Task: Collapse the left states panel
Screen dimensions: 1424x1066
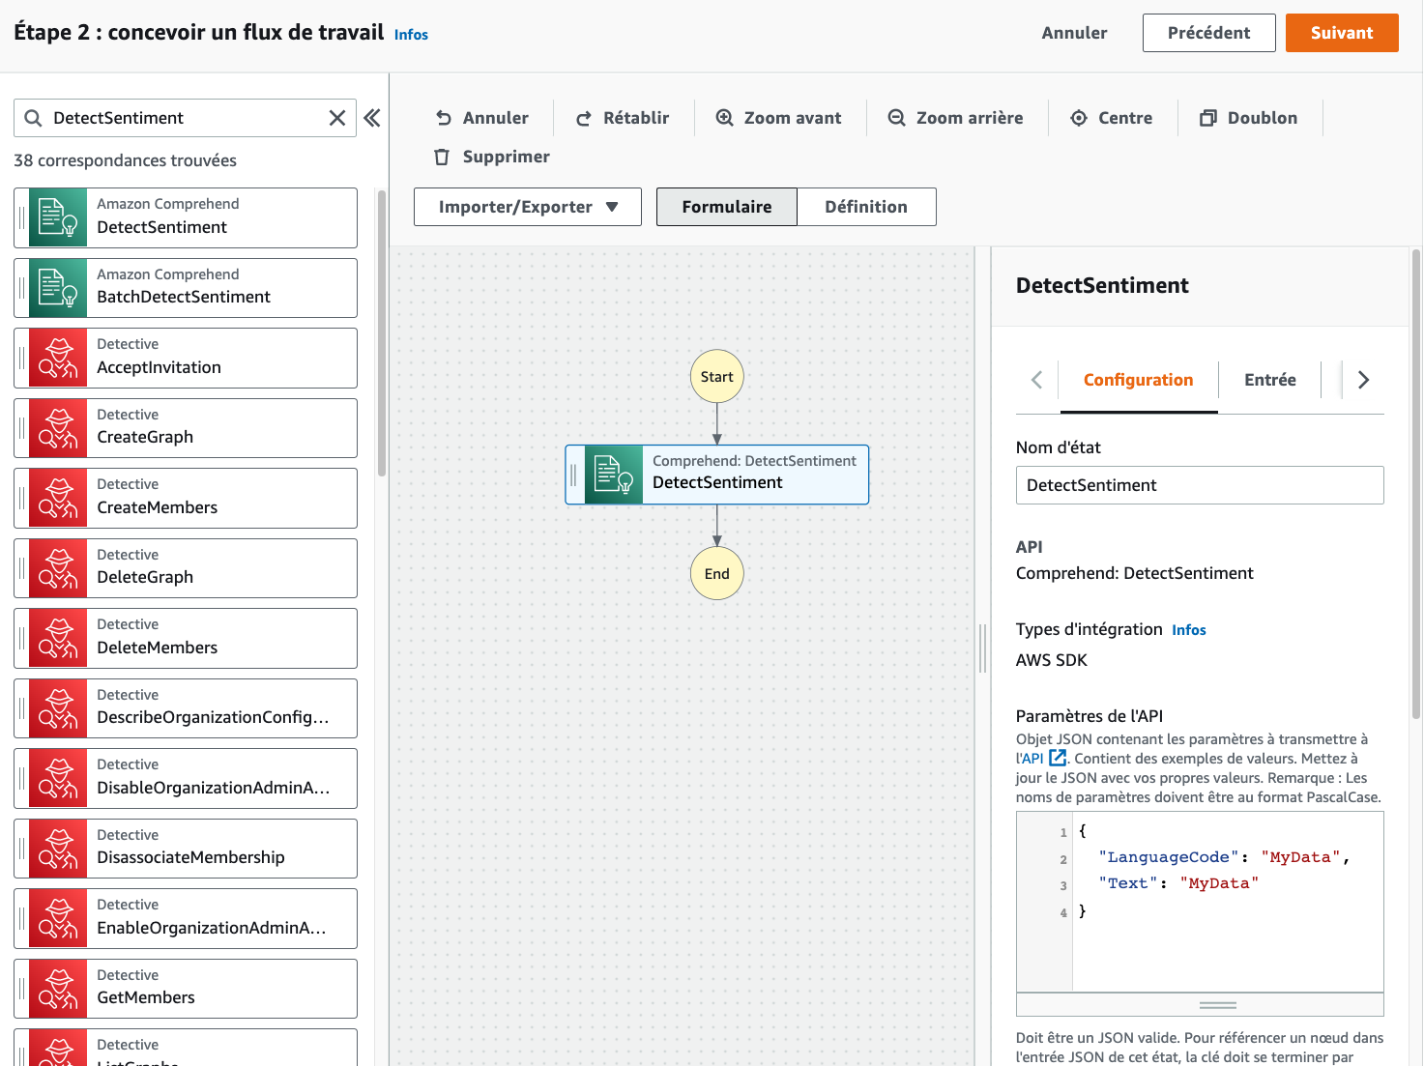Action: coord(372,118)
